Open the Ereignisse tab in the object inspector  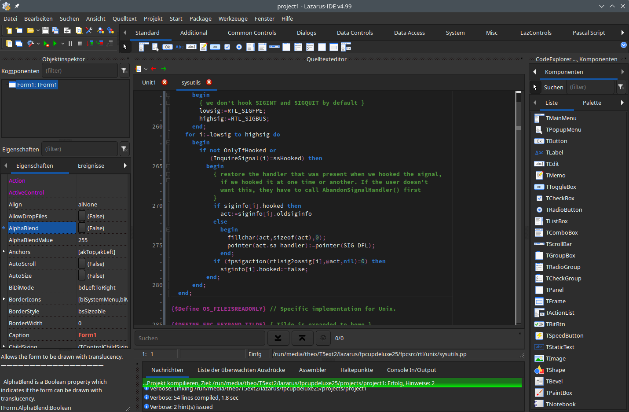pyautogui.click(x=91, y=166)
